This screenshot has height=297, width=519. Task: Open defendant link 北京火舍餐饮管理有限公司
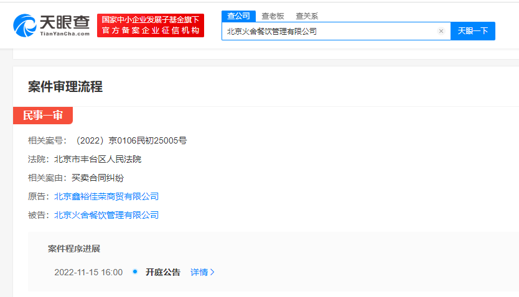106,215
